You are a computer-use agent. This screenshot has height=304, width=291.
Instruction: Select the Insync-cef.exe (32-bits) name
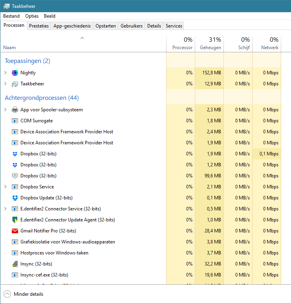click(x=44, y=275)
